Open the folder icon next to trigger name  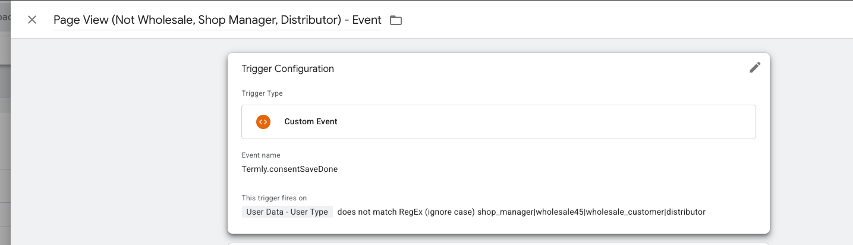[396, 20]
